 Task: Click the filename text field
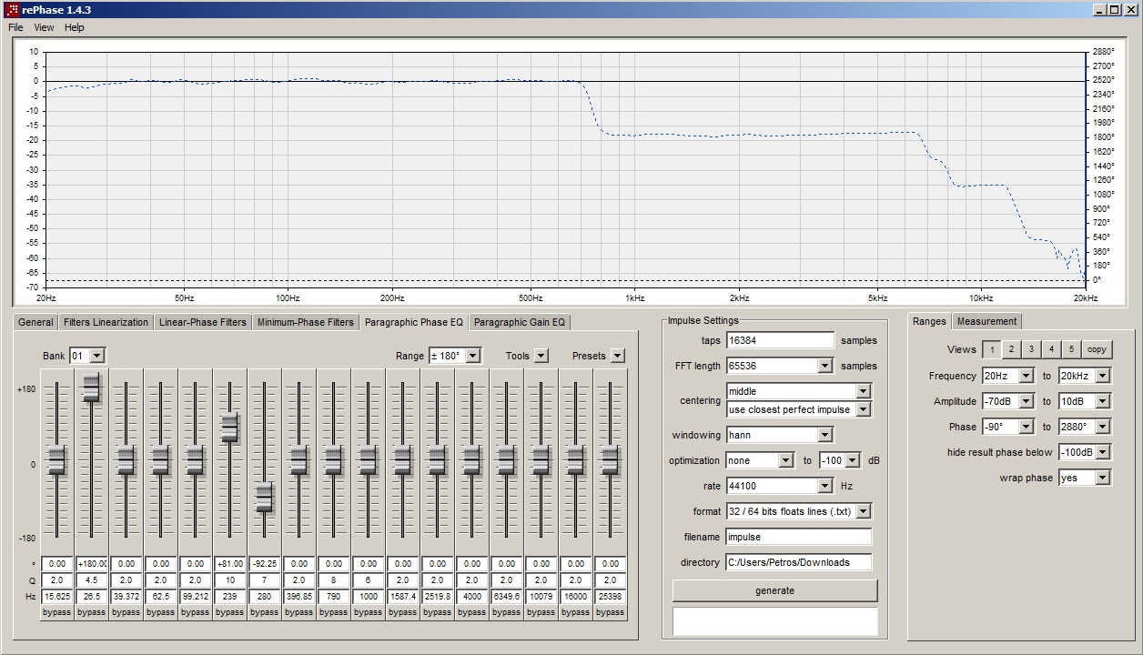(798, 537)
